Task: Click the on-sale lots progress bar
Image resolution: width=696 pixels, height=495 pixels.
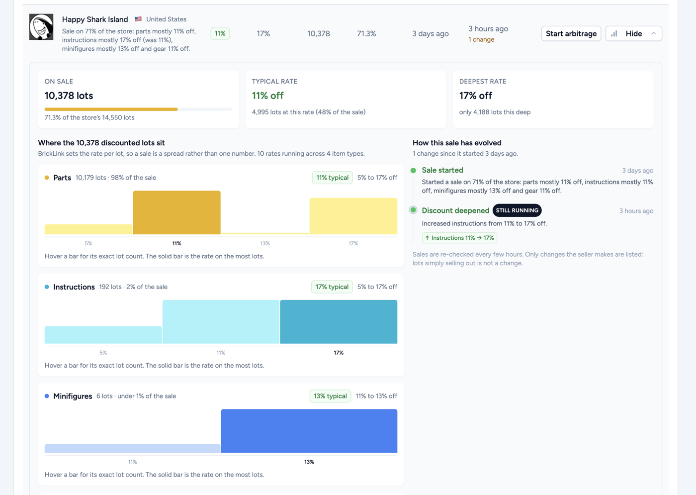Action: click(x=138, y=109)
